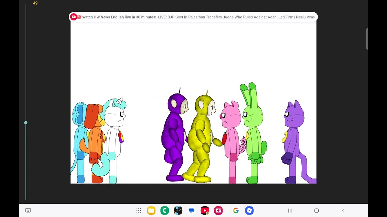387x217 pixels.
Task: Tap the Back navigation arrow
Action: tap(343, 211)
